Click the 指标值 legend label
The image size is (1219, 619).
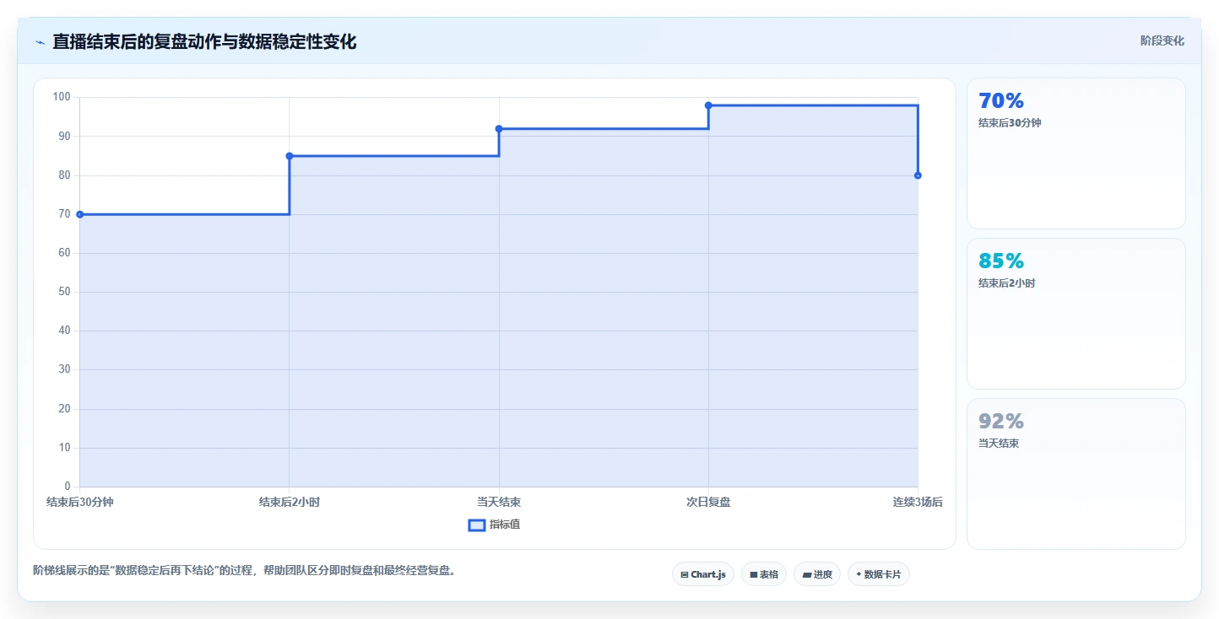[x=504, y=525]
